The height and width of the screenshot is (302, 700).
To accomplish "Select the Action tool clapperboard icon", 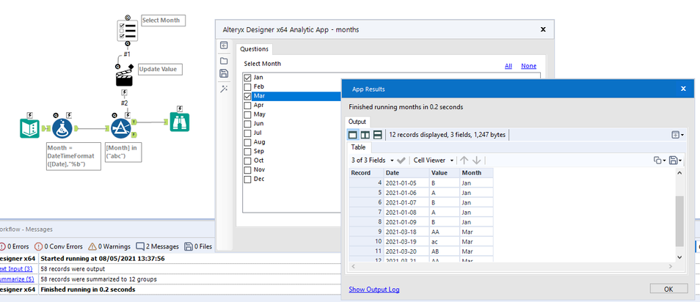I will coord(125,78).
